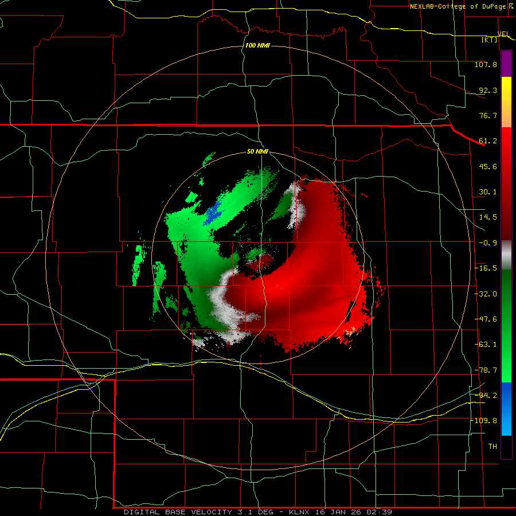Select the -32.0 scale value

pyautogui.click(x=486, y=294)
